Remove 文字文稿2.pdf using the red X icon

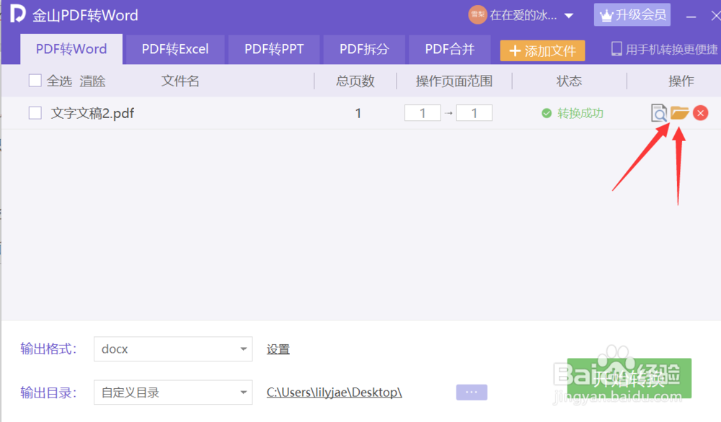click(700, 113)
